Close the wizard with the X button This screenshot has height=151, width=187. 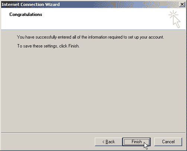tap(182, 4)
